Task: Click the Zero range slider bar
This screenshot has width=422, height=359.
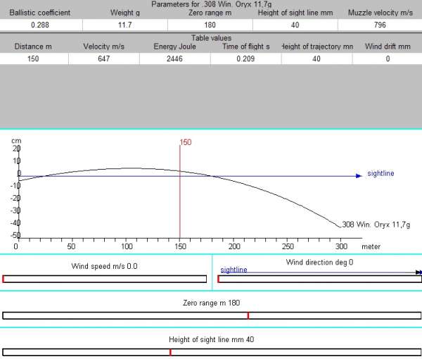Action: (x=211, y=315)
